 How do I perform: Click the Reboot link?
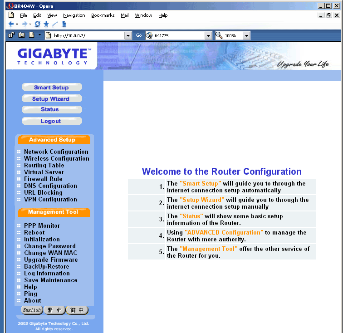[x=34, y=232]
